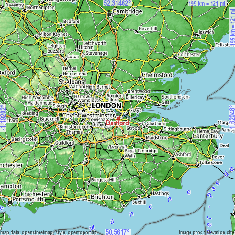Click the red Dartford location marker

117,117
